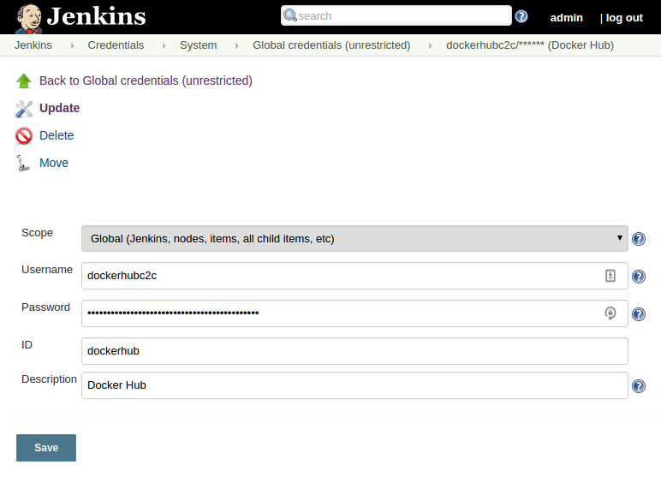This screenshot has width=661, height=489.
Task: Open help for the Username field
Action: click(639, 277)
